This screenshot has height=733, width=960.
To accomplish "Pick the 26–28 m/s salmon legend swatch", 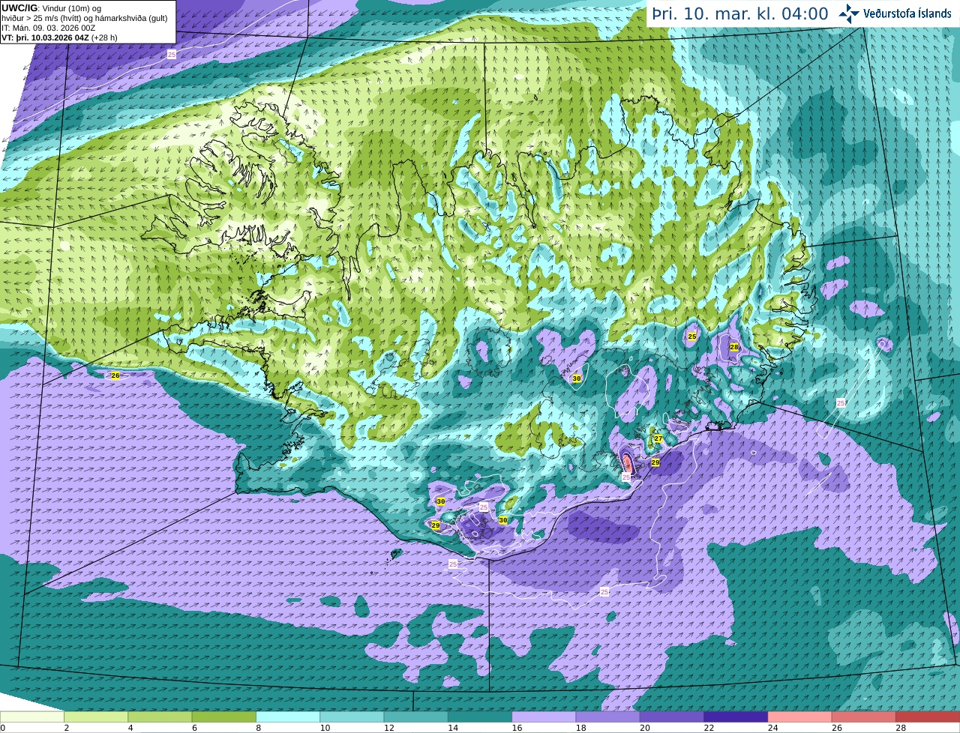I will pos(864,717).
